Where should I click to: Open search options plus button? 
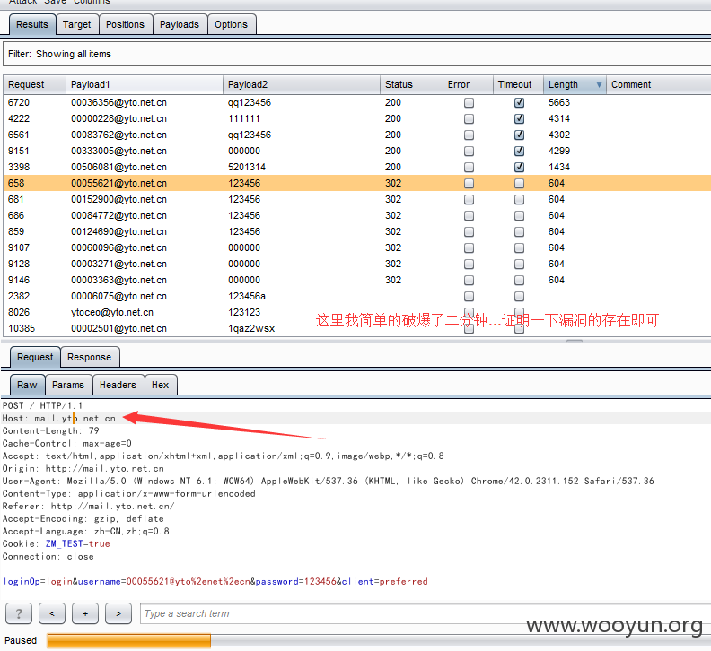(85, 614)
